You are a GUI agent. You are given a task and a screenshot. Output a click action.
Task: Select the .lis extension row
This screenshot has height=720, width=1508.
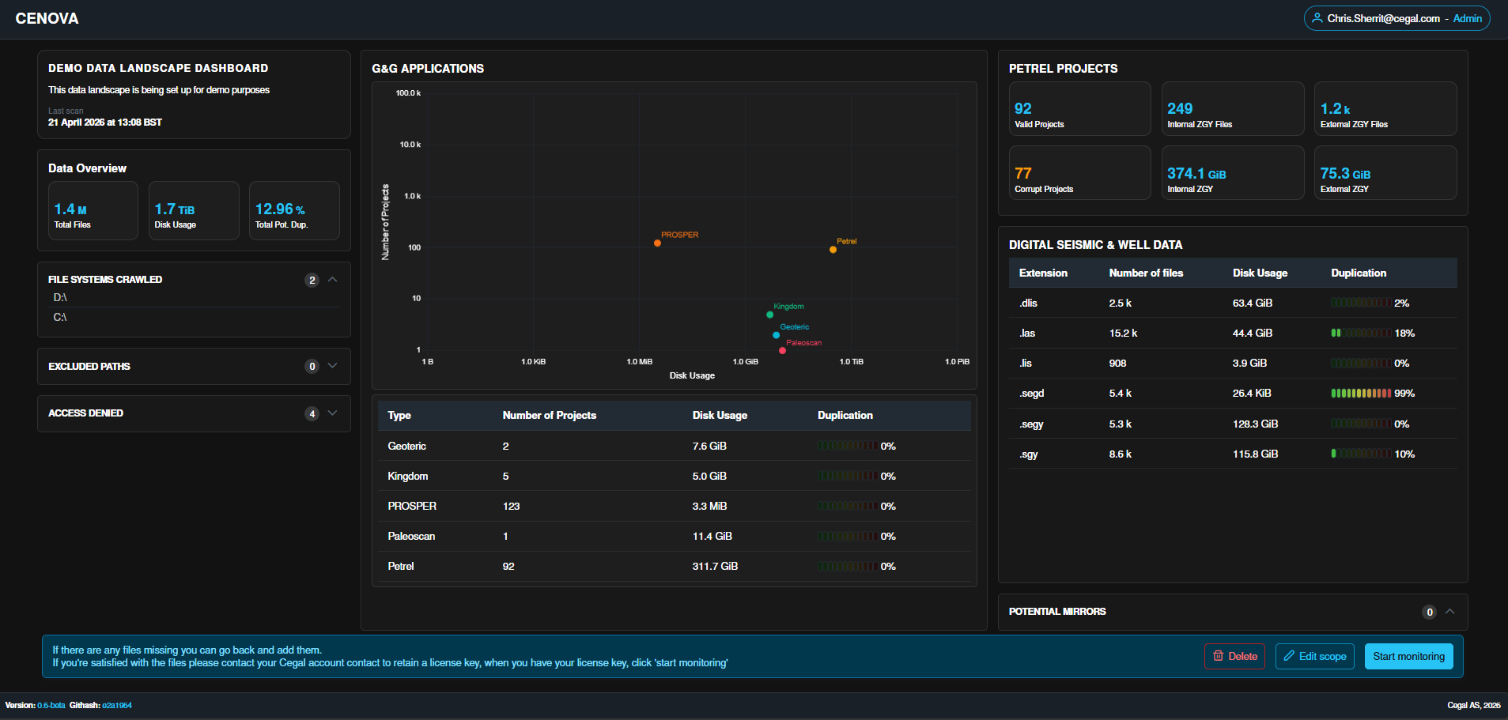point(1233,363)
